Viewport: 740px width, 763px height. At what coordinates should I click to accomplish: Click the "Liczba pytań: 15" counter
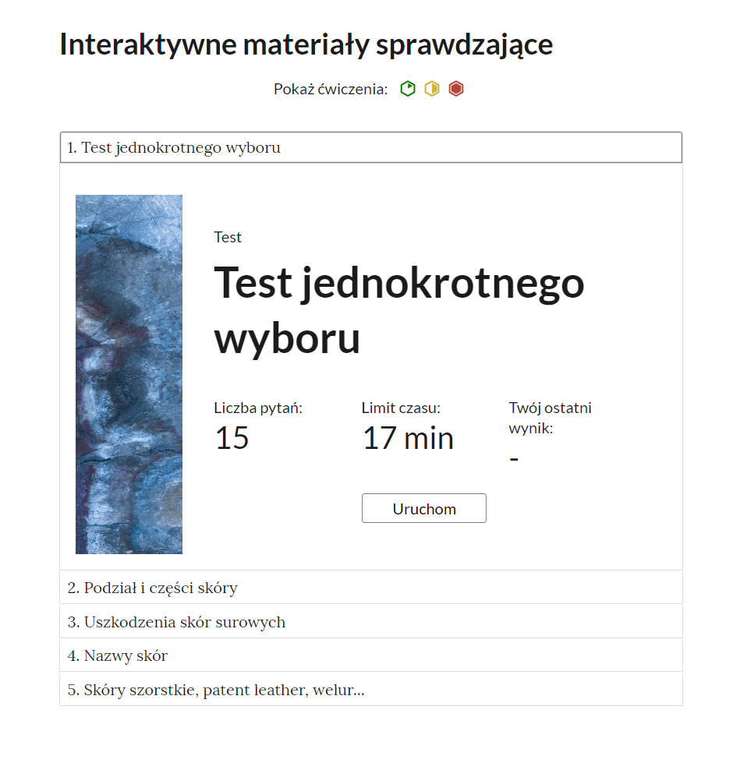pyautogui.click(x=258, y=425)
